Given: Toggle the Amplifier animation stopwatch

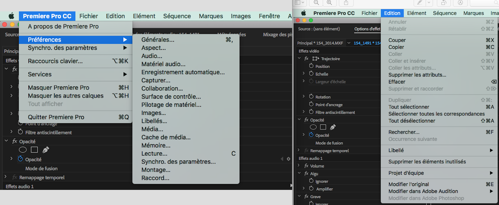Looking at the screenshot, I should coord(311,189).
